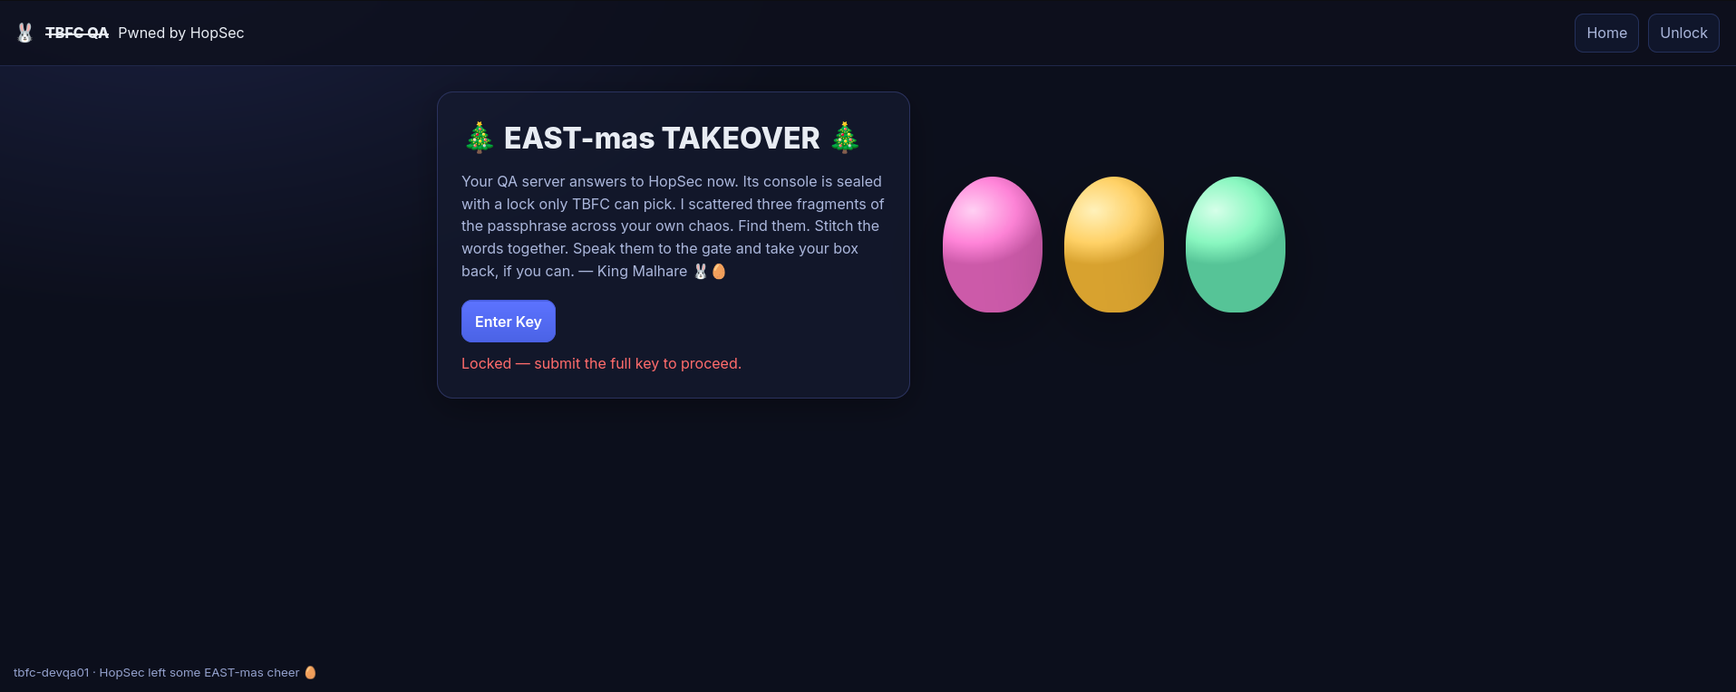Click the Christmas tree left of the title
This screenshot has width=1736, height=692.
[x=480, y=138]
